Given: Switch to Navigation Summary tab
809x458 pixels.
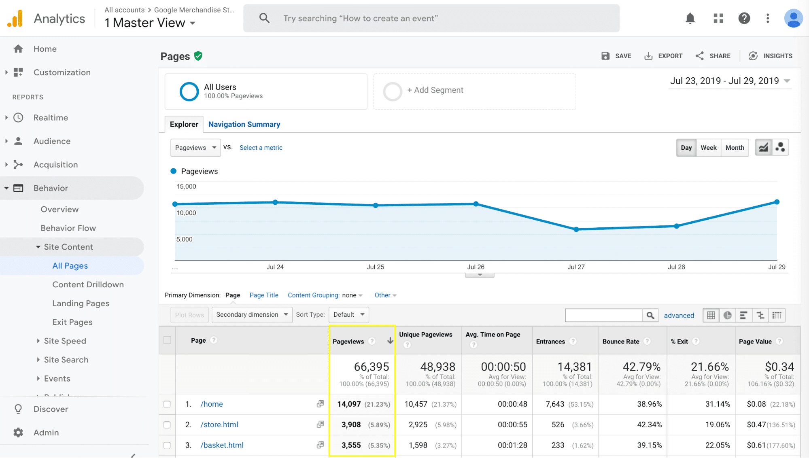Looking at the screenshot, I should tap(244, 125).
